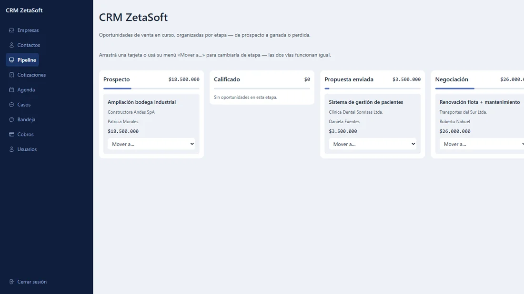Click Propuesta enviada total $3.500.000 in header

406,79
